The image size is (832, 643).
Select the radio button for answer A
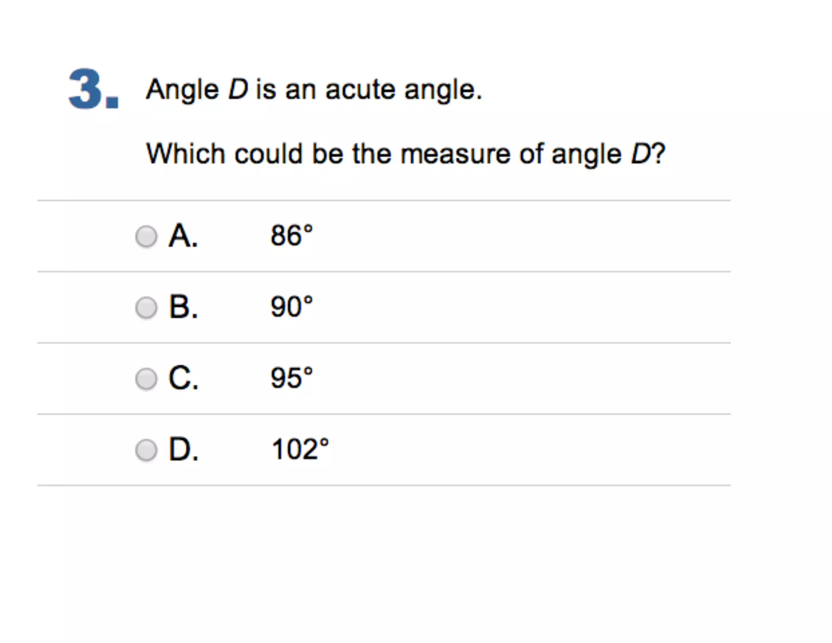tap(146, 237)
